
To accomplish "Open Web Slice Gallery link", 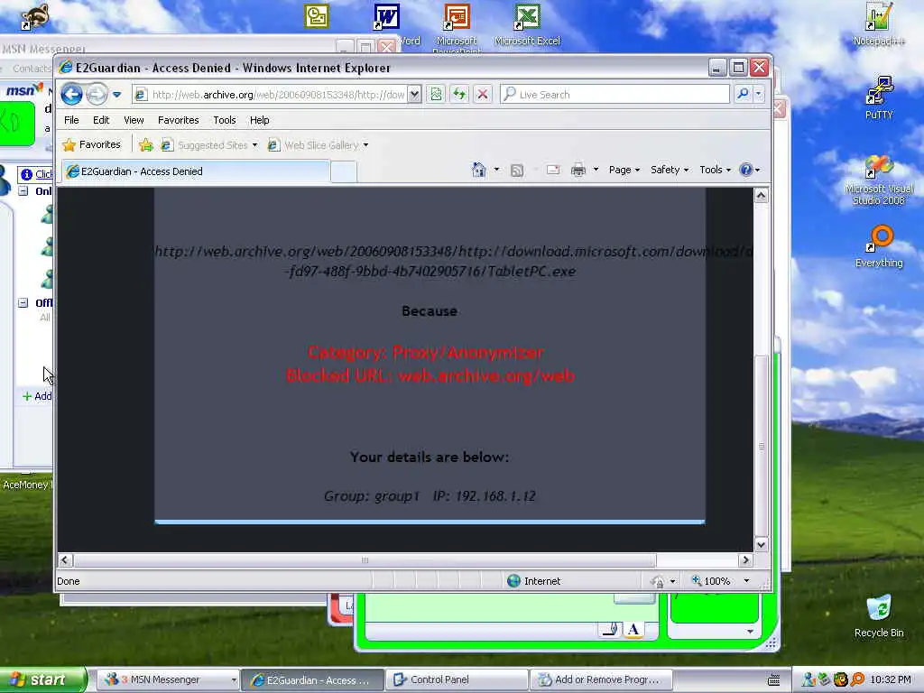I will click(x=318, y=145).
